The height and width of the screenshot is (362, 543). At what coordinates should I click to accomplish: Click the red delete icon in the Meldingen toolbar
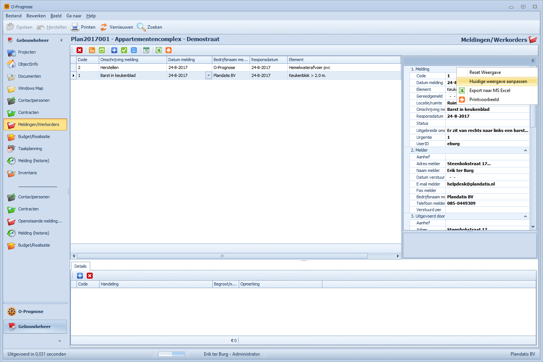(x=80, y=50)
